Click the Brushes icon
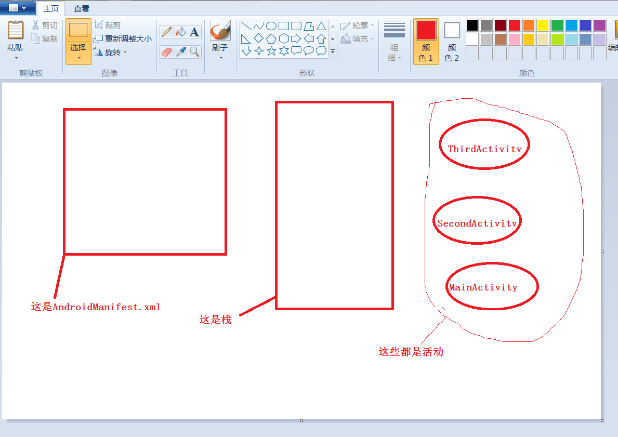Image resolution: width=618 pixels, height=437 pixels. [220, 31]
